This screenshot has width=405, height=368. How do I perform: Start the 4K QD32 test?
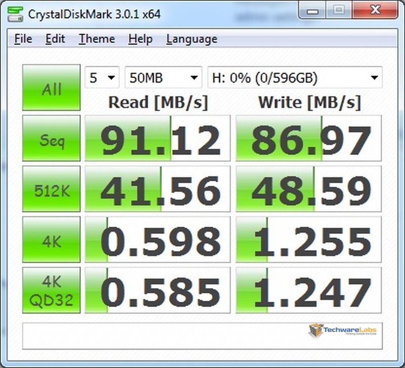52,291
